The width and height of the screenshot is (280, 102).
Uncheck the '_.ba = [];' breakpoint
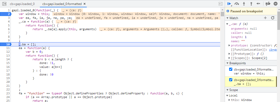click(x=231, y=80)
